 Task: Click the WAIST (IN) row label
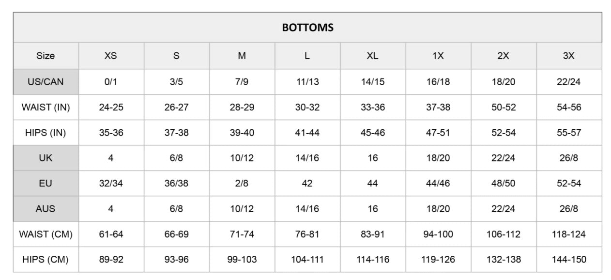pos(46,107)
